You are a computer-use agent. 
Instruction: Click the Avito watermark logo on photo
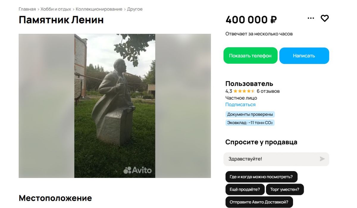tap(137, 170)
